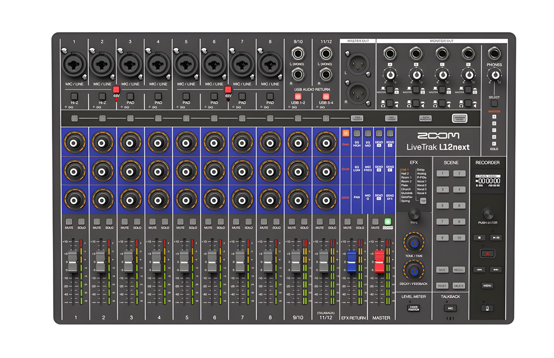Click scene button 7
The height and width of the screenshot is (358, 554).
(x=443, y=222)
